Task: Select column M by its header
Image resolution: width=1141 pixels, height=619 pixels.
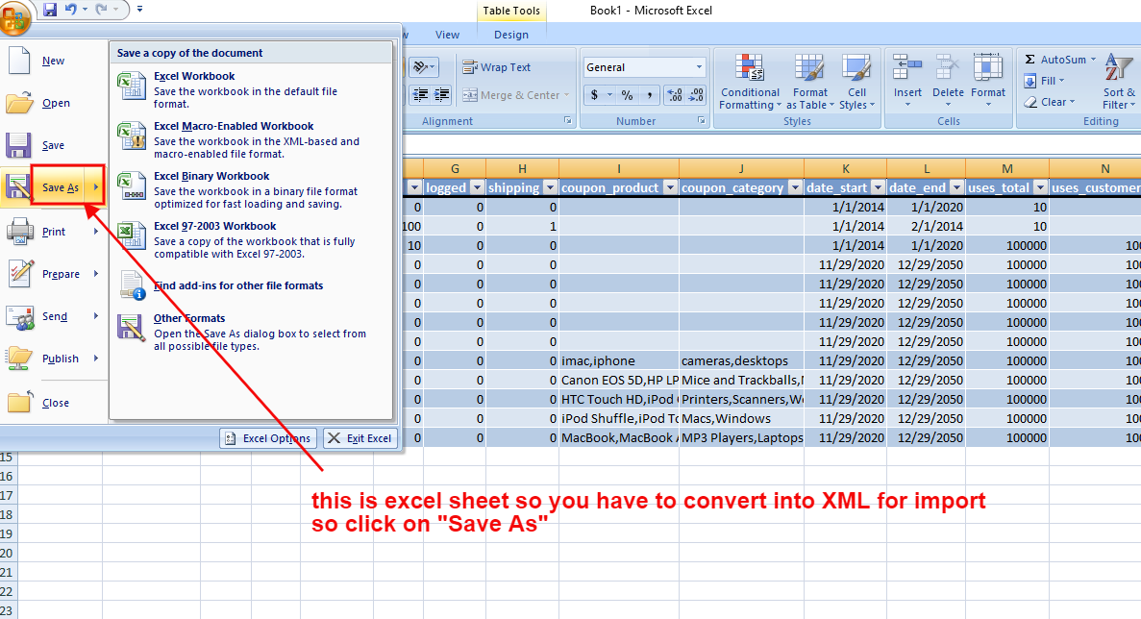Action: coord(1007,169)
